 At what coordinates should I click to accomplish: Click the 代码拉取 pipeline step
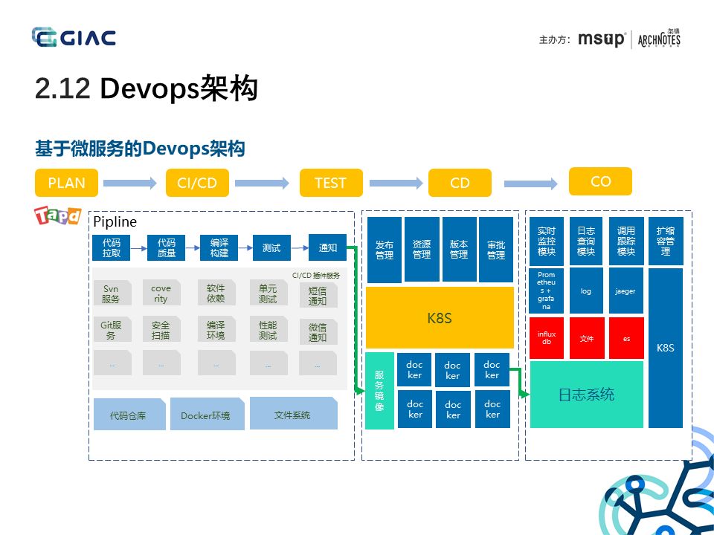[x=111, y=248]
